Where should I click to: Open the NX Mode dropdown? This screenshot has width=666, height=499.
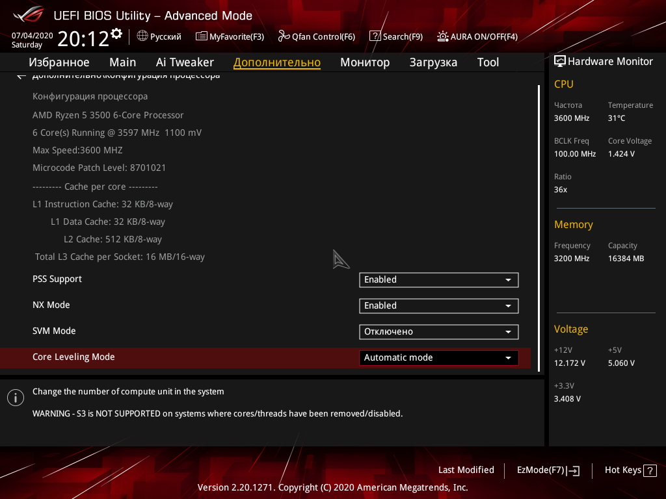point(439,305)
